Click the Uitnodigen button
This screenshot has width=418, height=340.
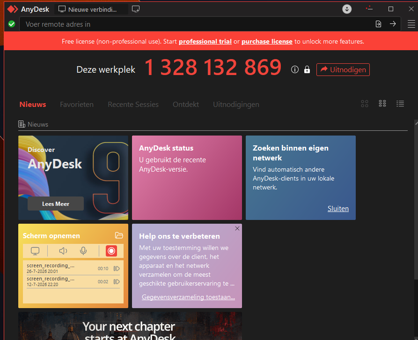click(x=343, y=70)
